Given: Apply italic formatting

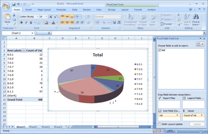Looking at the screenshot, I should click(26, 23).
